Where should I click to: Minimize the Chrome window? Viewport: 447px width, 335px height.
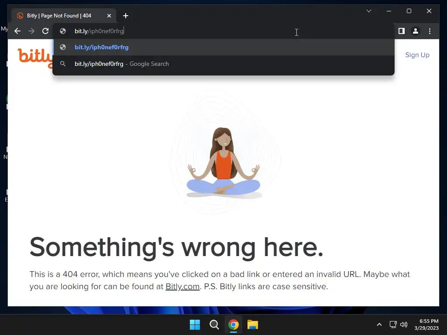389,11
